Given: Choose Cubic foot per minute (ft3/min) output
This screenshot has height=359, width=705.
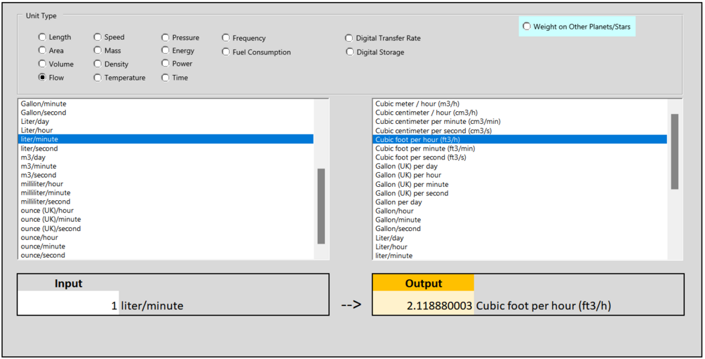Looking at the screenshot, I should click(x=520, y=148).
